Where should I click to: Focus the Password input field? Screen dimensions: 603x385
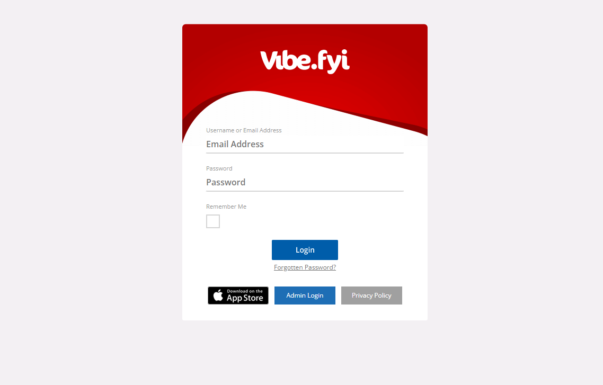tap(305, 182)
